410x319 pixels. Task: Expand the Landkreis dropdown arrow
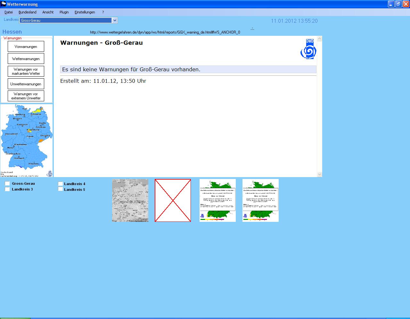[x=115, y=20]
